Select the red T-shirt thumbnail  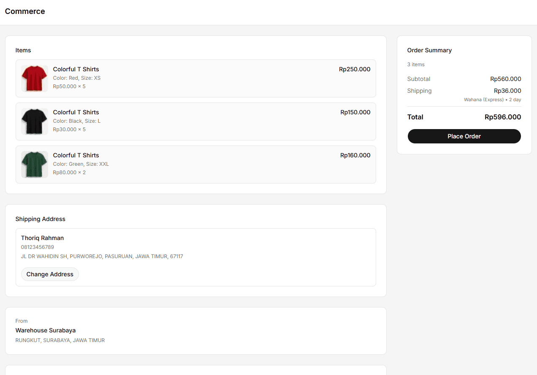pos(35,78)
